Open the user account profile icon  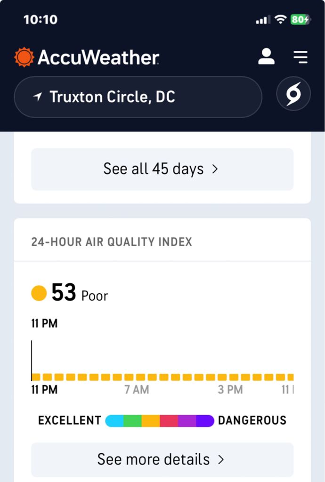coord(266,56)
